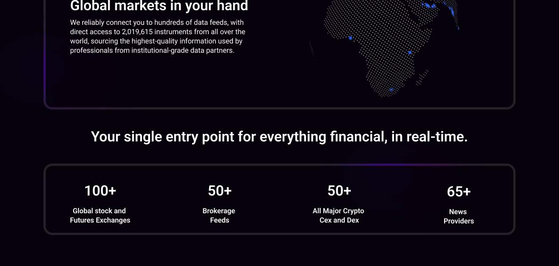The height and width of the screenshot is (266, 559).
Task: Select the "All Major Crypto Cex and Dex" label
Action: [339, 215]
